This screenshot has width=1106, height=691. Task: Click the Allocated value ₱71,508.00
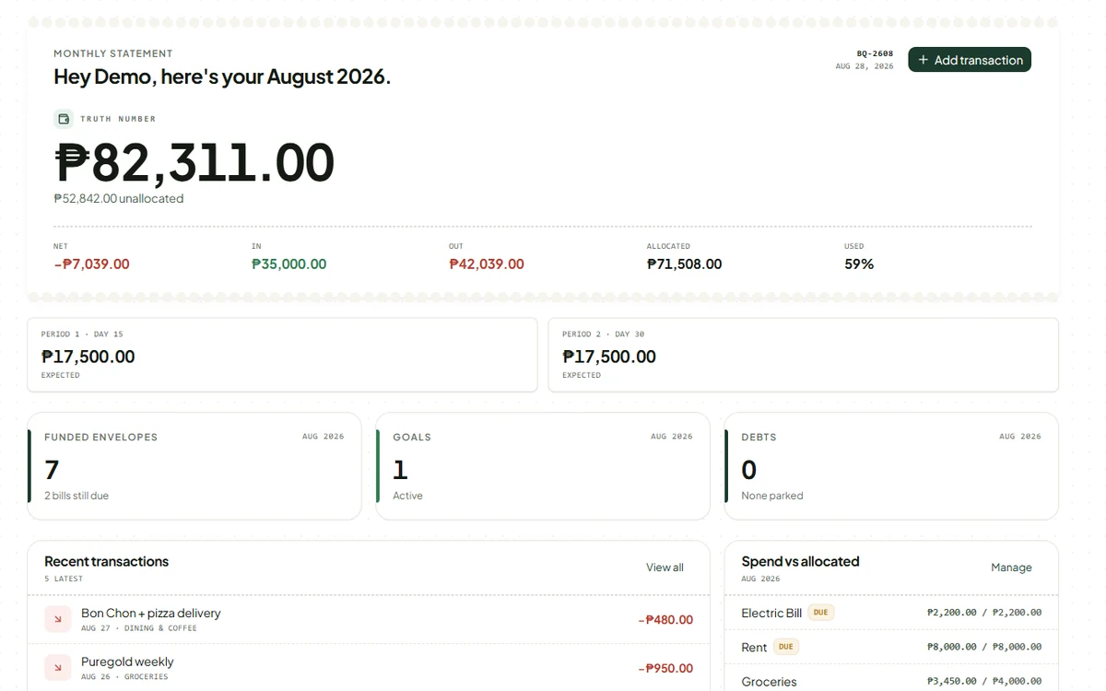point(685,264)
